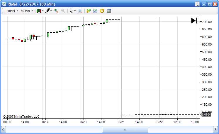Click the data box icon
The width and height of the screenshot is (219, 134).
tap(80, 11)
